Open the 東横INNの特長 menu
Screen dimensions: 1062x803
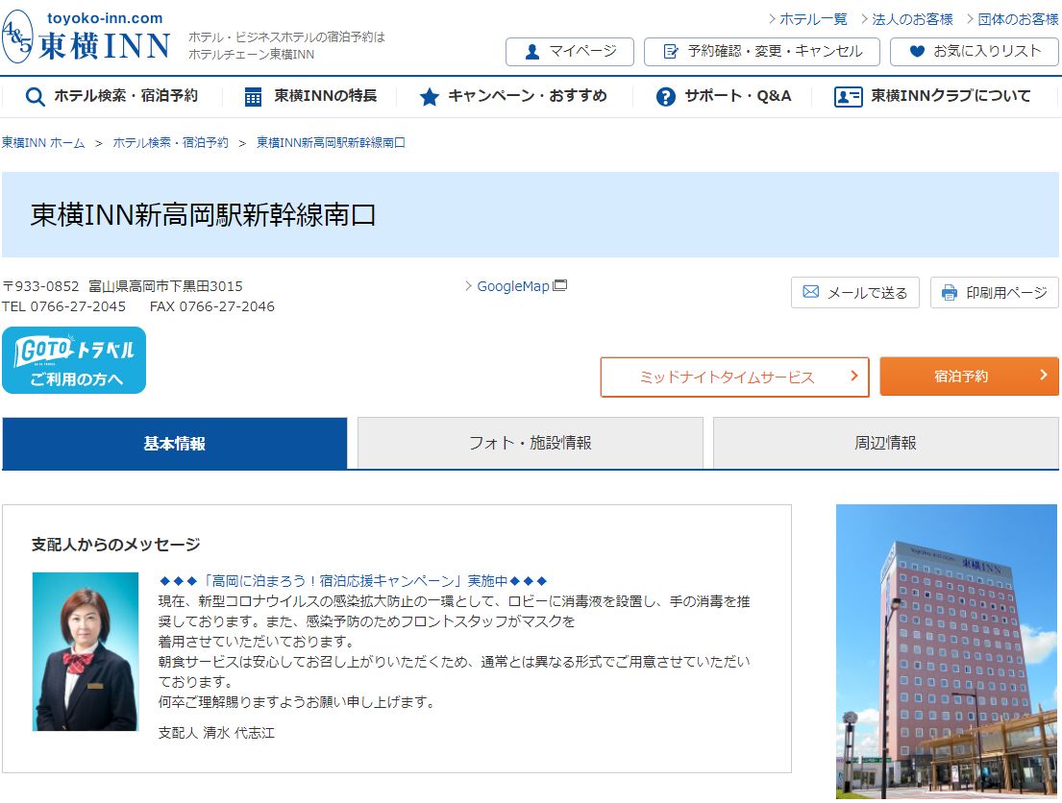310,97
